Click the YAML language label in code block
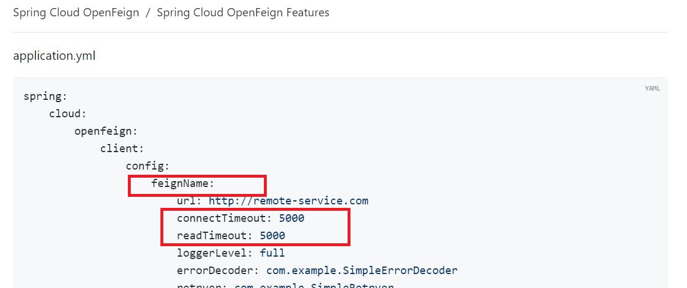The height and width of the screenshot is (288, 687). coord(652,88)
